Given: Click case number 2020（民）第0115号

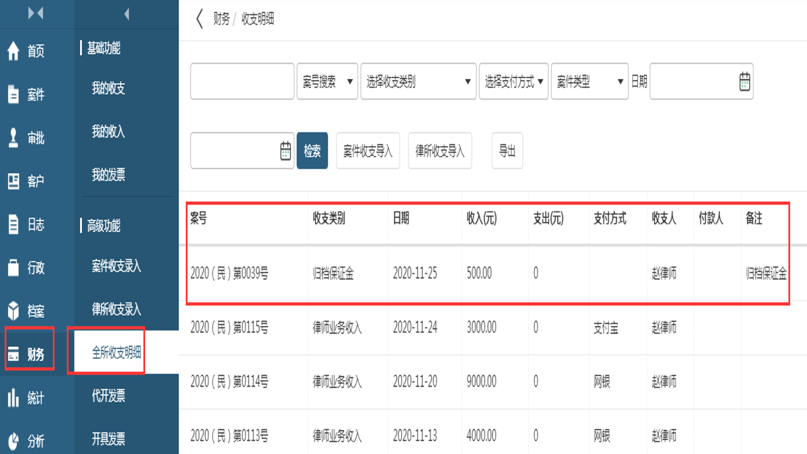Looking at the screenshot, I should tap(229, 327).
